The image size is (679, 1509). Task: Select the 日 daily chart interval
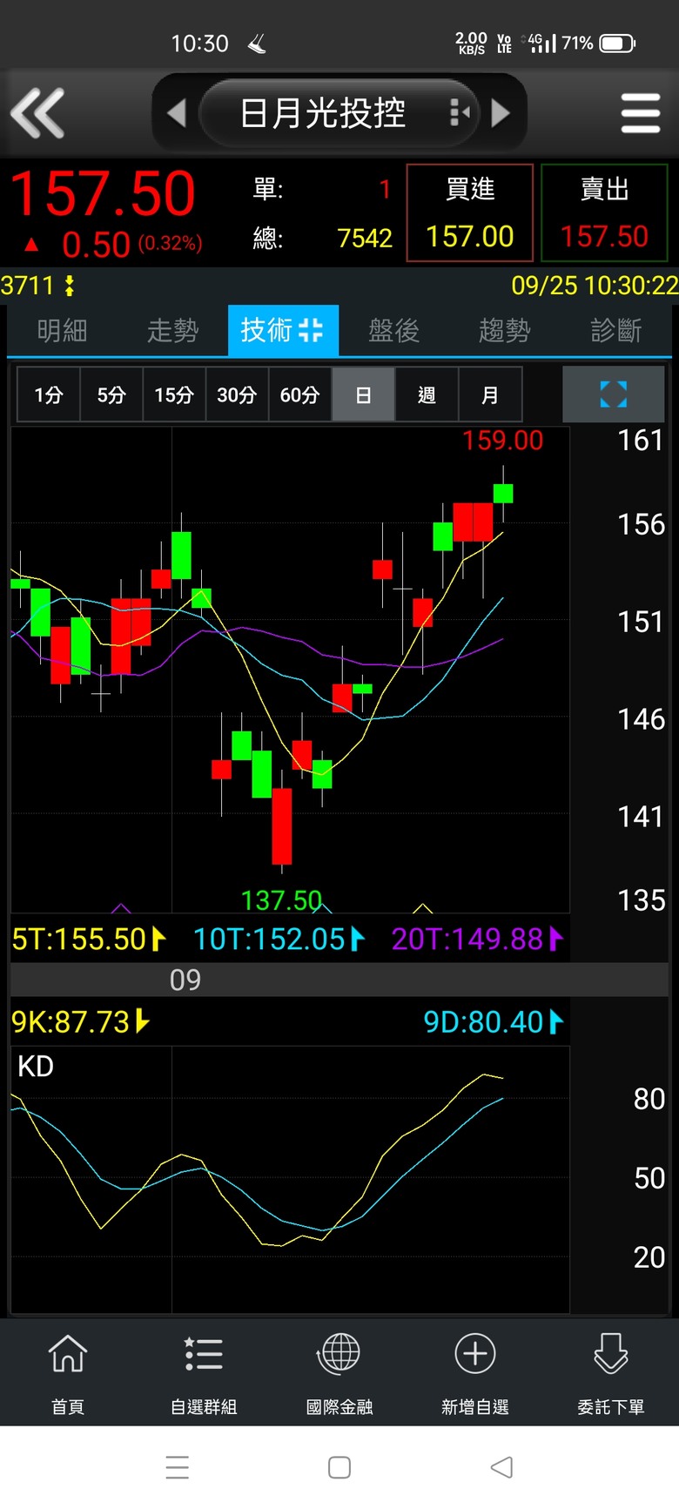363,394
